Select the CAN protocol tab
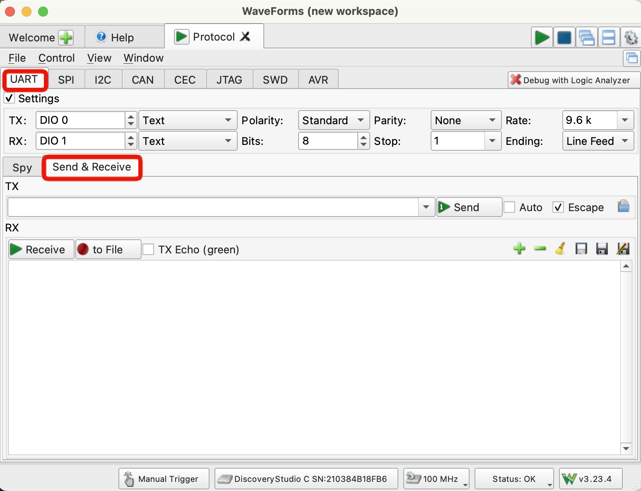641x491 pixels. 143,79
